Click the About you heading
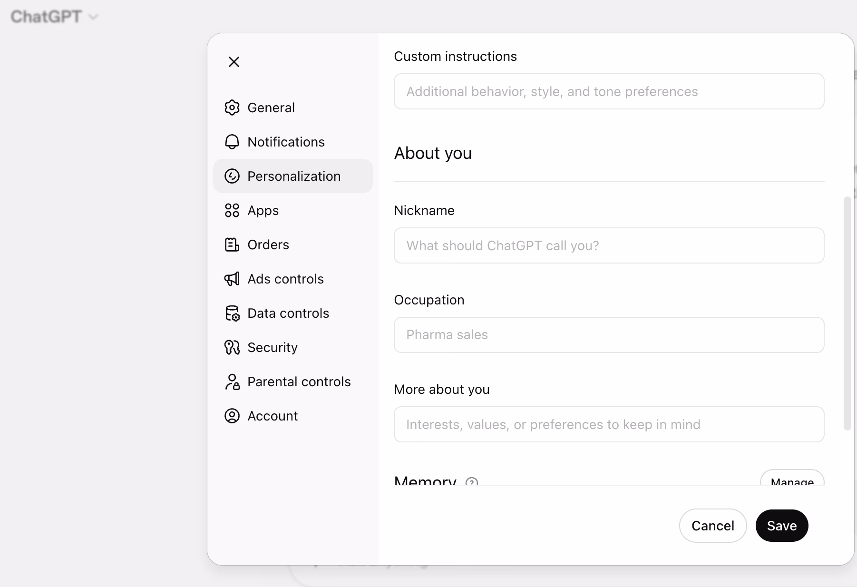 click(x=433, y=153)
